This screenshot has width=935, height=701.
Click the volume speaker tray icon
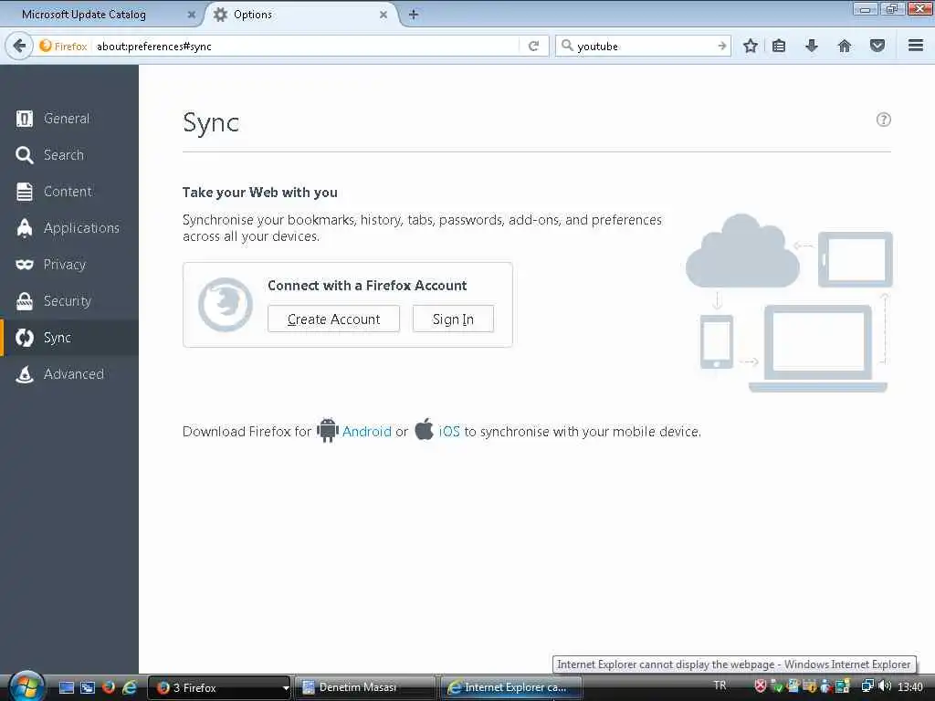[885, 686]
